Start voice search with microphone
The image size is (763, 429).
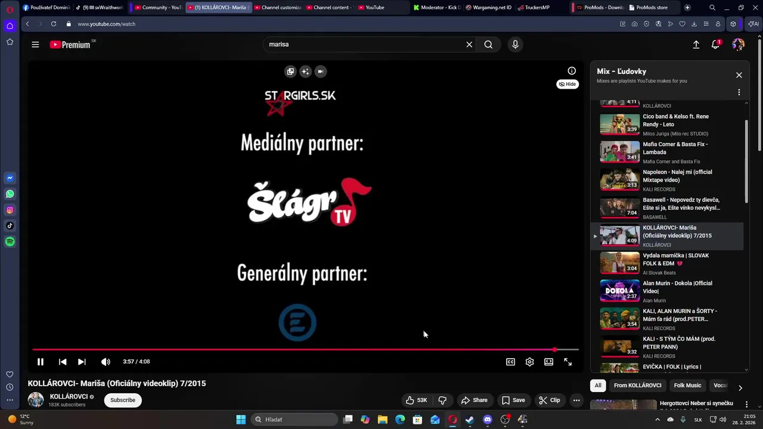click(x=516, y=44)
